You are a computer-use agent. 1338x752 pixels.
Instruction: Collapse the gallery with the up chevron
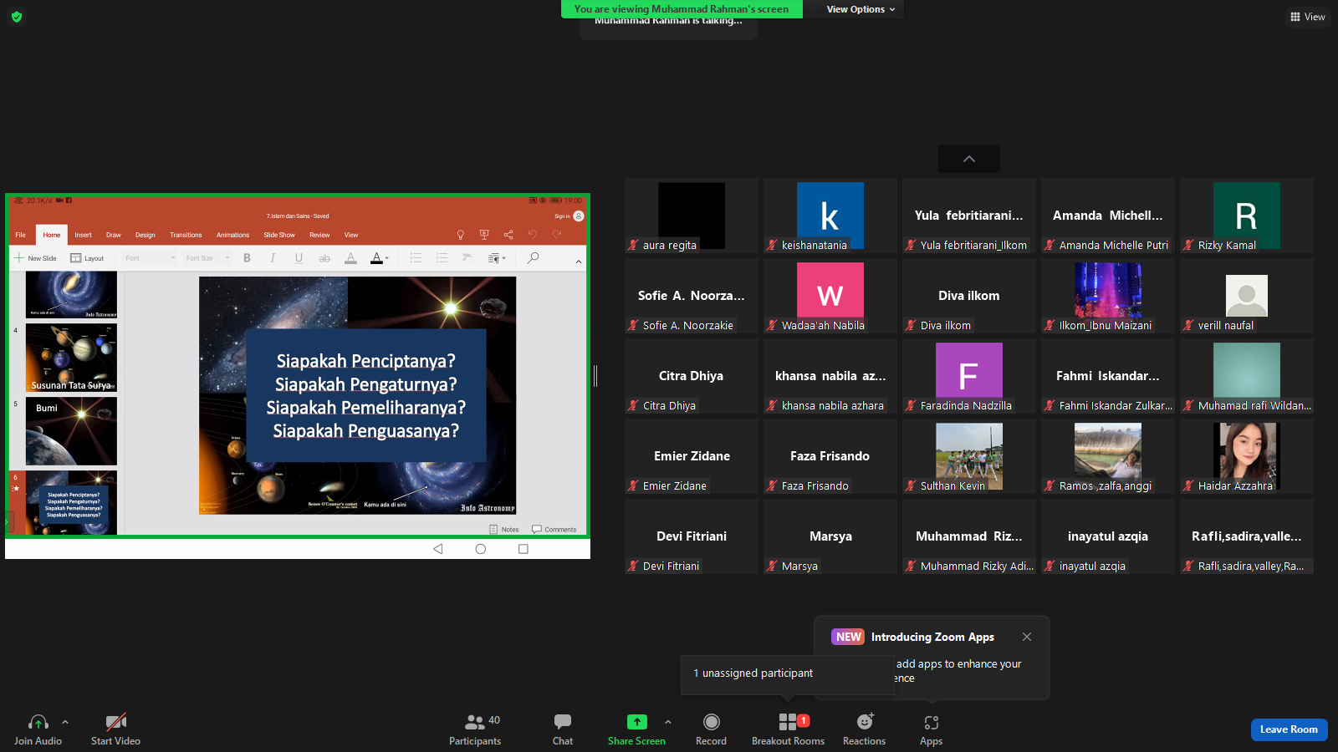969,159
